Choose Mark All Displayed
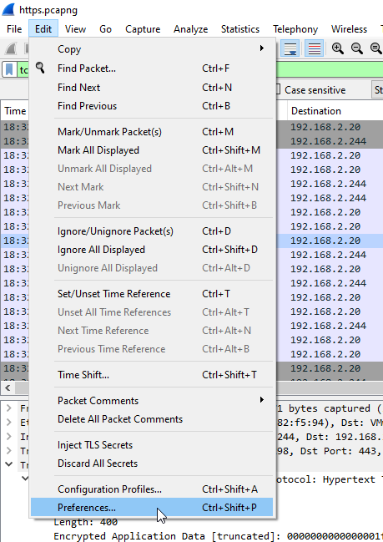Image resolution: width=383 pixels, height=542 pixels. (x=152, y=150)
